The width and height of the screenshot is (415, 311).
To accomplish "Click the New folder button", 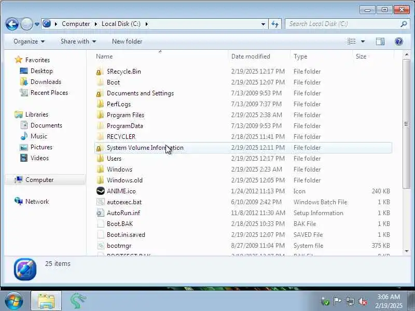I will click(127, 41).
